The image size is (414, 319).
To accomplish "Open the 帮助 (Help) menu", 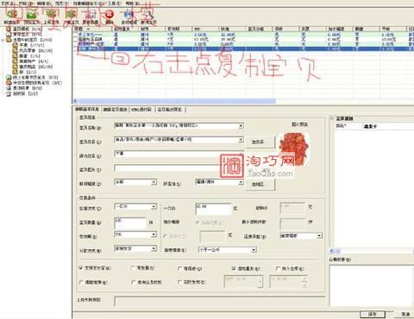I will (x=132, y=3).
